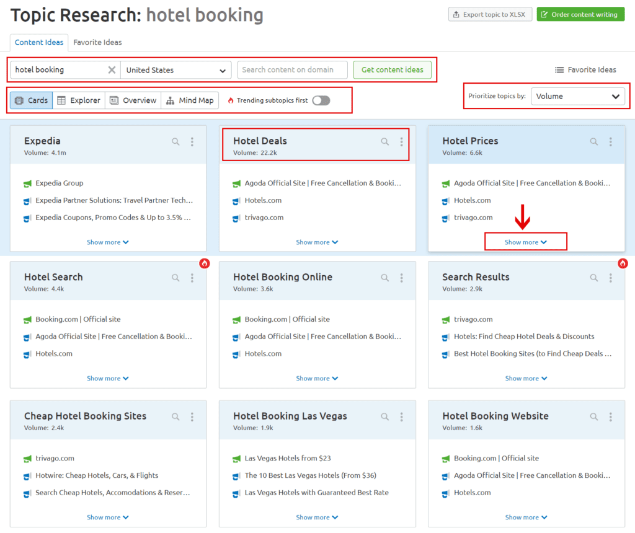
Task: Select the Overview view
Action: point(133,100)
